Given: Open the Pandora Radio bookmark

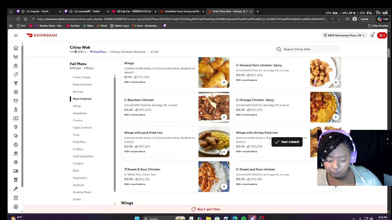Looking at the screenshot, I should 49,26.
